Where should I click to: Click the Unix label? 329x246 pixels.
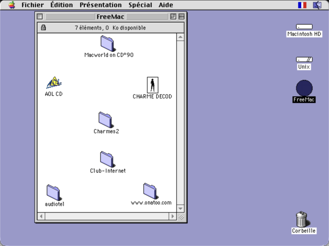point(304,67)
